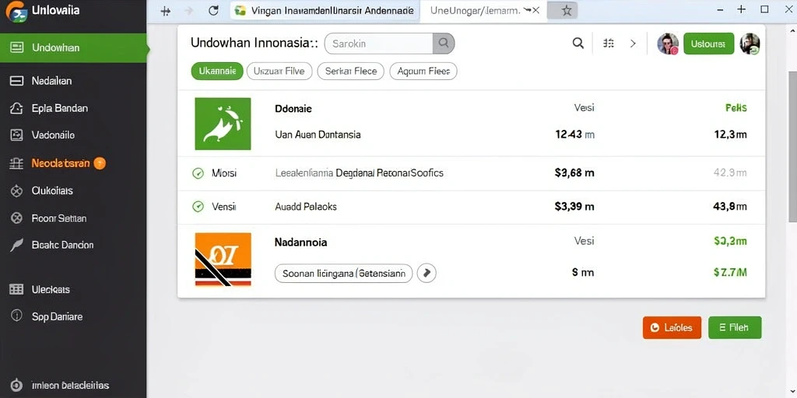Click the browser reload icon

[213, 10]
